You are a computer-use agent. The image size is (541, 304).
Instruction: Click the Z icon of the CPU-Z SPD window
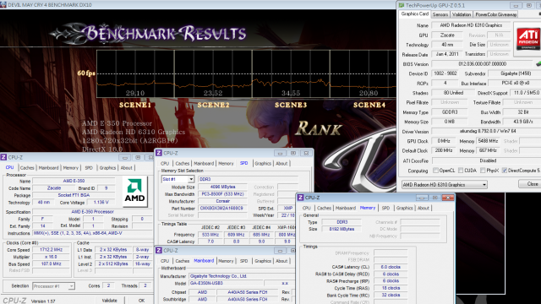[159, 153]
